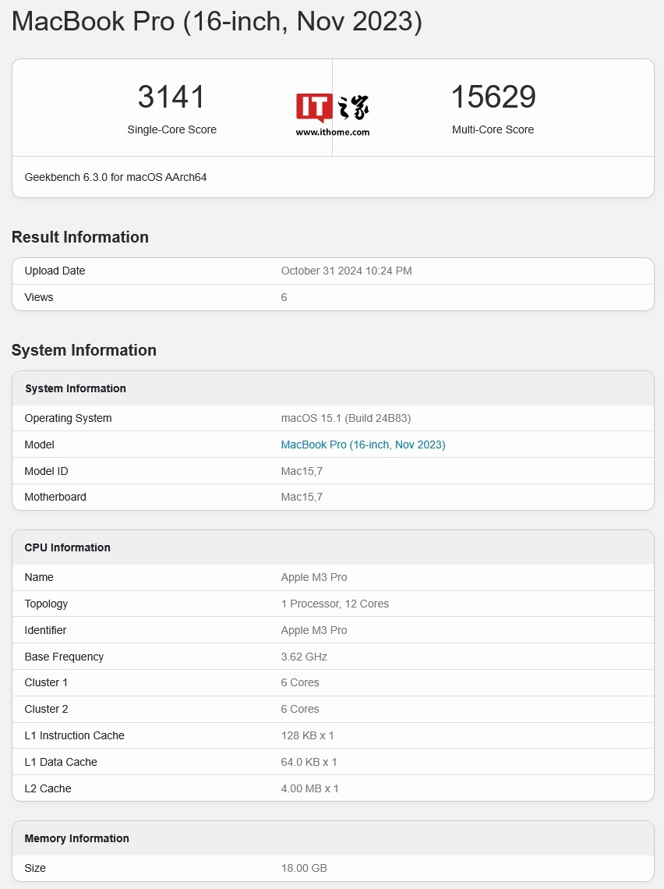Click the System Information table header
The width and height of the screenshot is (664, 889).
coord(76,388)
